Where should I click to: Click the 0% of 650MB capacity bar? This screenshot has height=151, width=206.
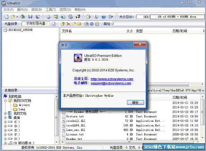(x=177, y=17)
